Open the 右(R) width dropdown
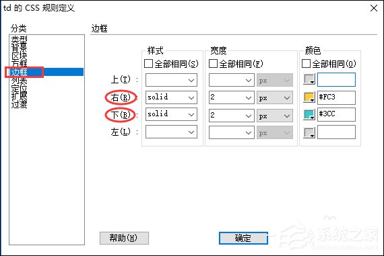 [232, 97]
